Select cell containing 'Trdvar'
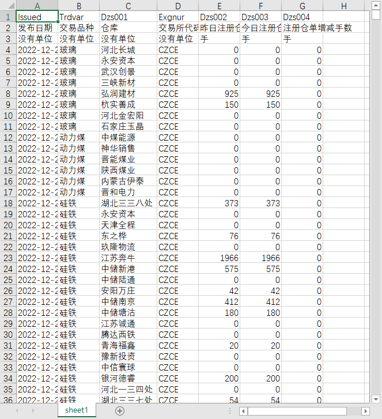 click(78, 17)
